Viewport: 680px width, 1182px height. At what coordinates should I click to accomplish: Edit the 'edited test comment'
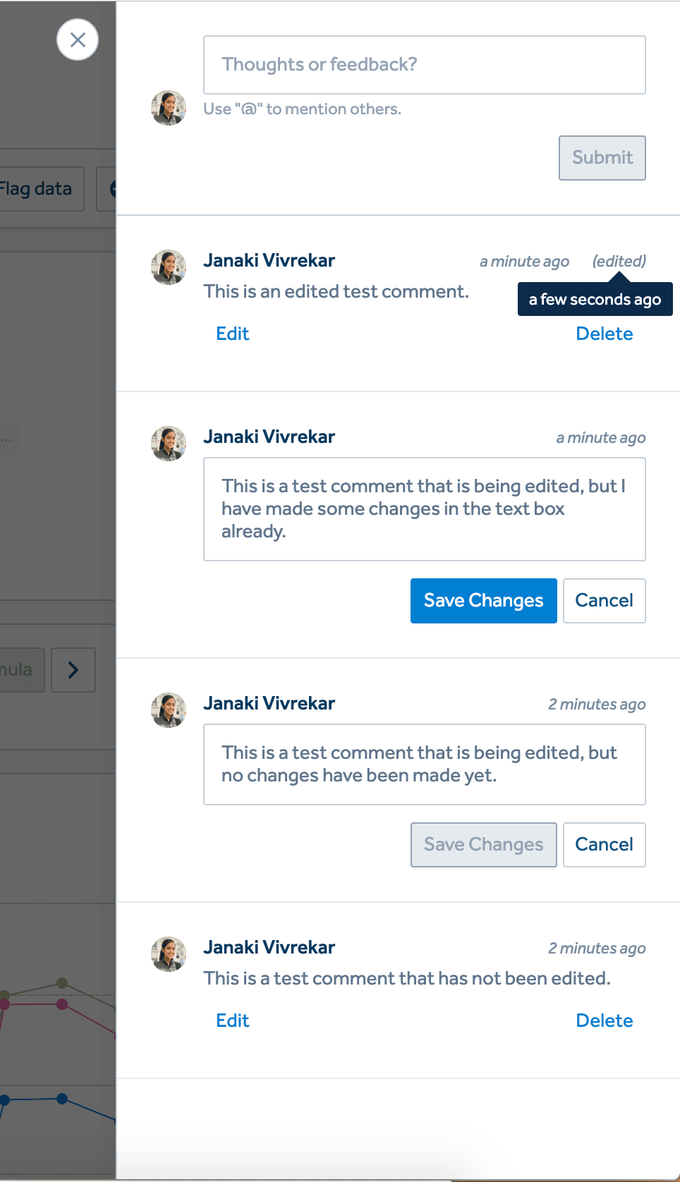[x=233, y=334]
